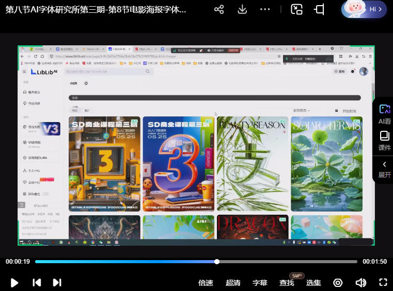Open the 倍速 playback speed menu
The height and width of the screenshot is (291, 393).
pos(206,283)
